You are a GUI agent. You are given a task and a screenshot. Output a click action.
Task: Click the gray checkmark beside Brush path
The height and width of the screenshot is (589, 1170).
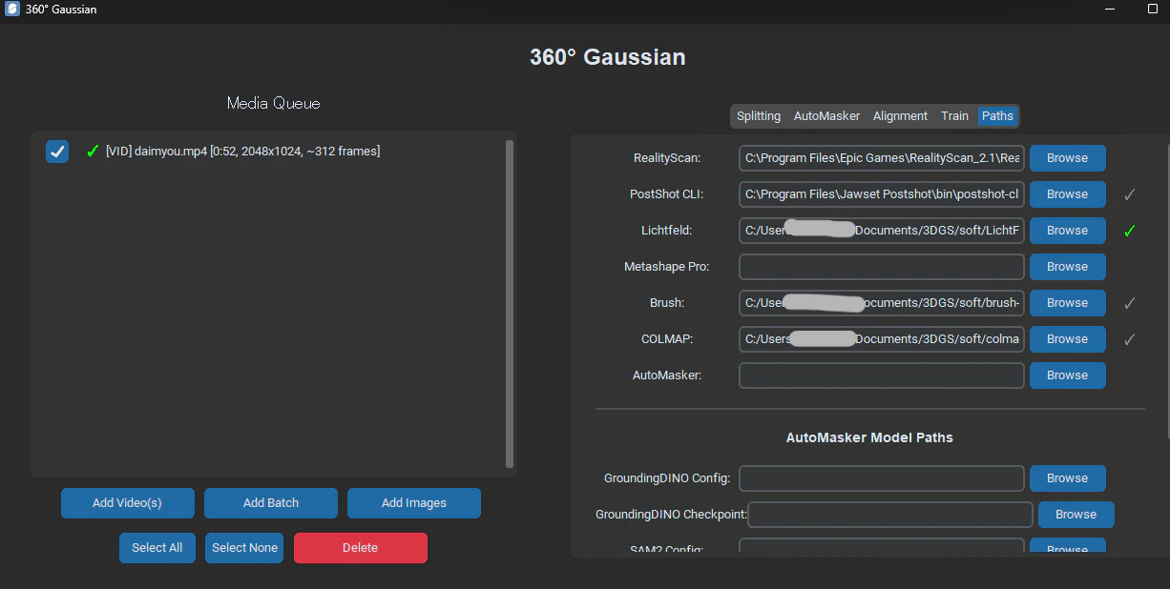coord(1129,303)
